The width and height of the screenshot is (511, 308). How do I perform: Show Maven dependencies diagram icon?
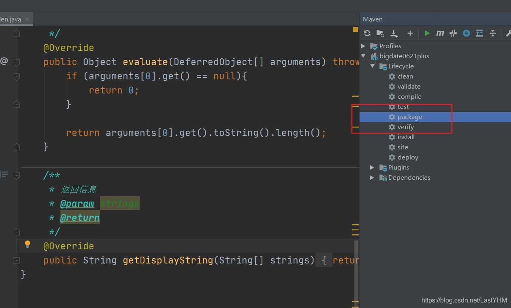(479, 33)
